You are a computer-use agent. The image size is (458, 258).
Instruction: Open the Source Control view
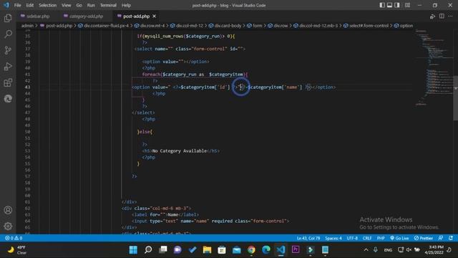click(8, 50)
